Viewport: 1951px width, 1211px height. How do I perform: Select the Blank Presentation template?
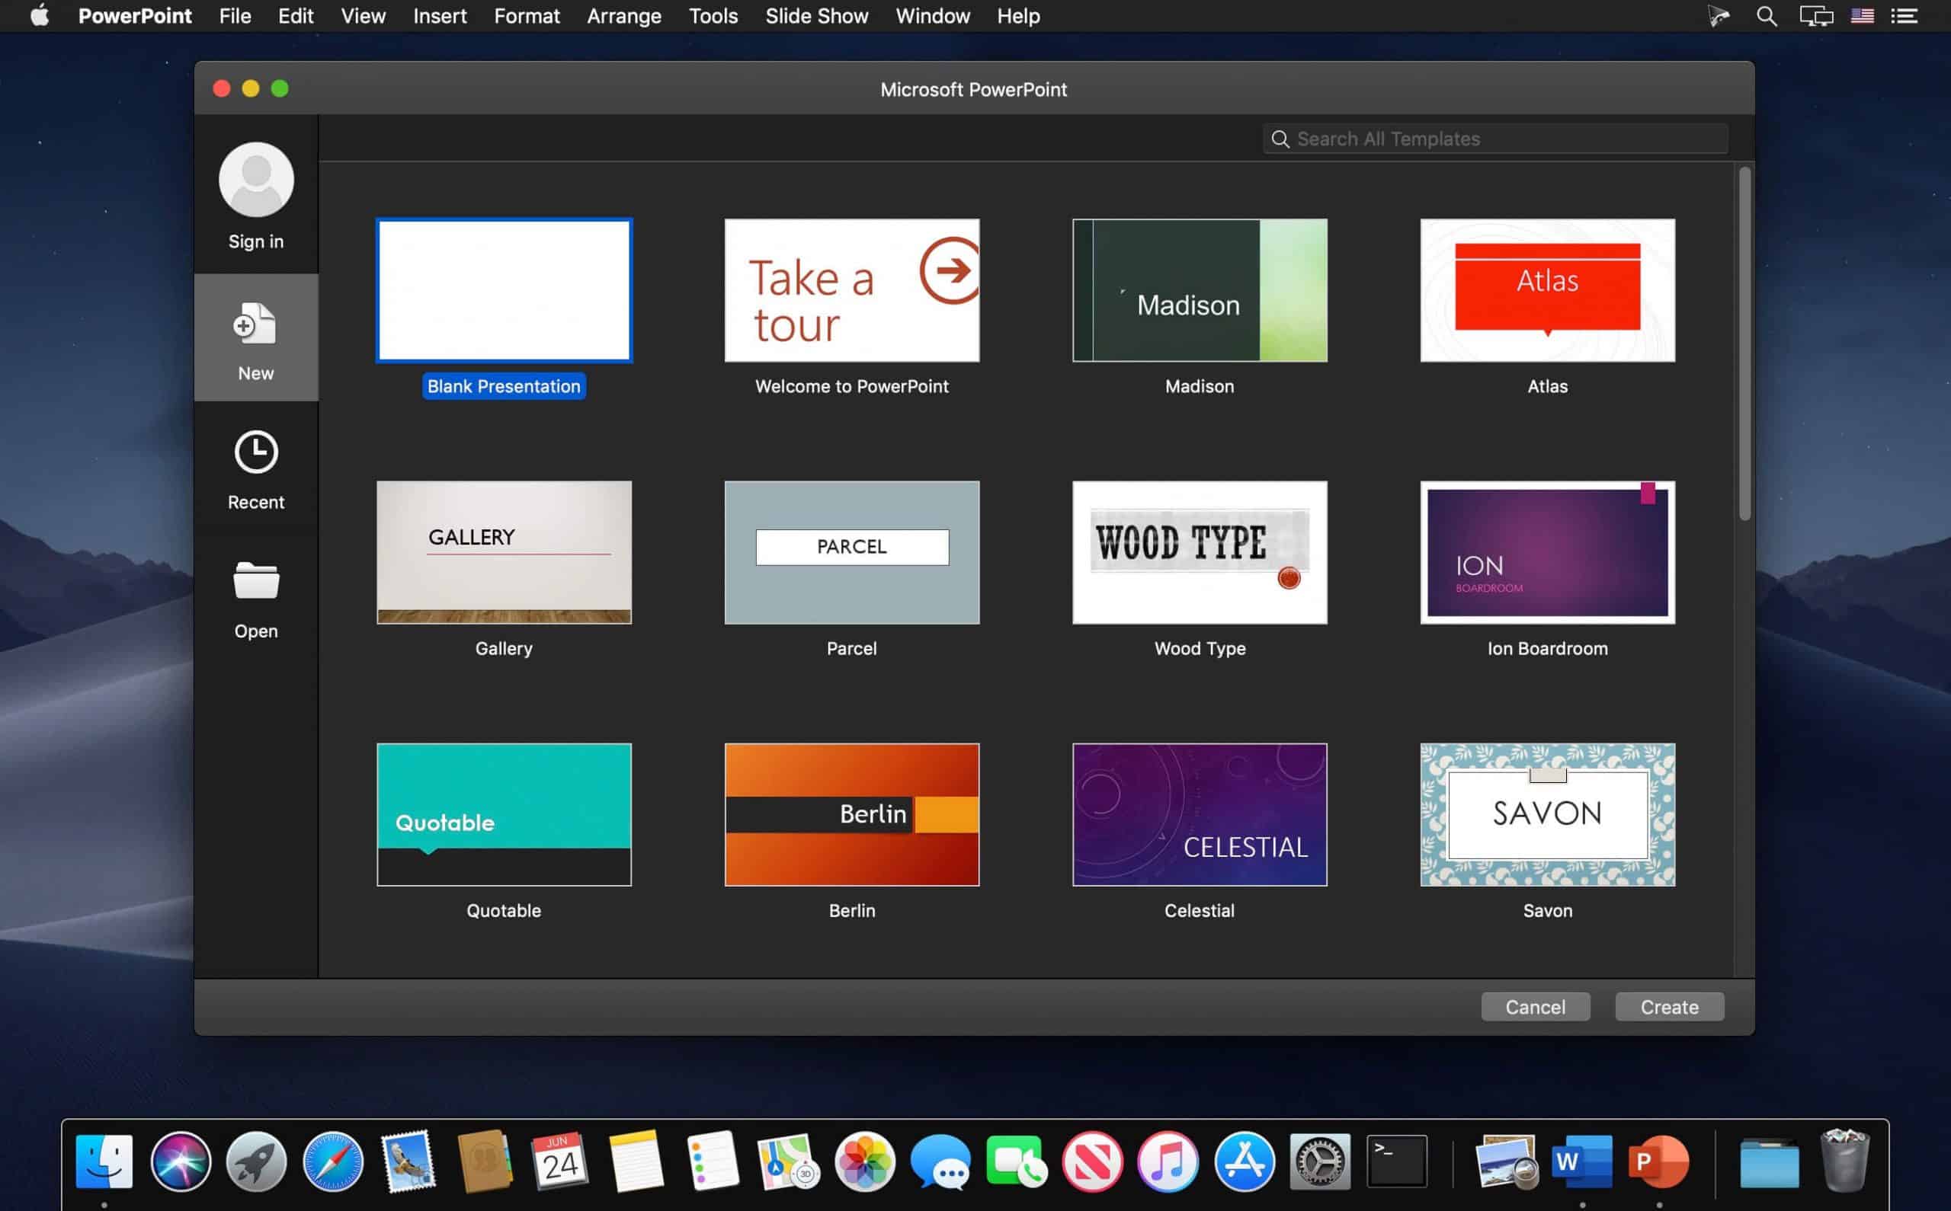(504, 290)
